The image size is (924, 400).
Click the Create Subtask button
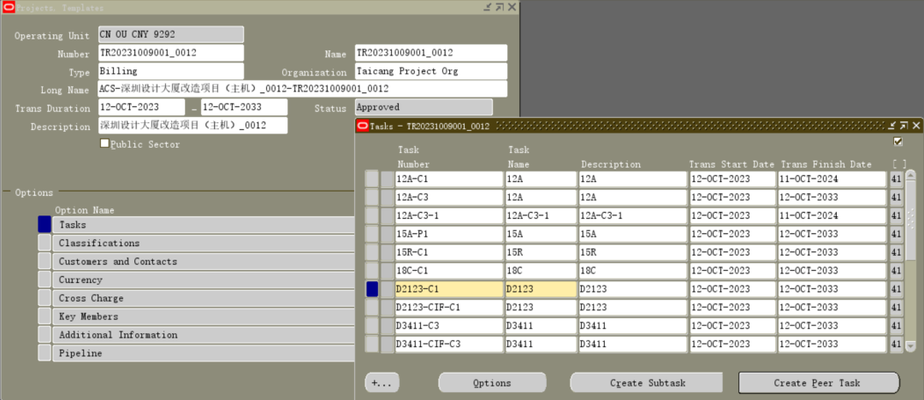click(647, 383)
